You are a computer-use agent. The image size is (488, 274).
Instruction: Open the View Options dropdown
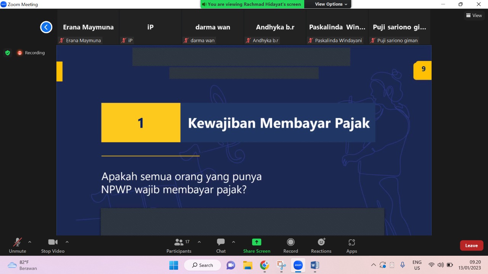[331, 4]
